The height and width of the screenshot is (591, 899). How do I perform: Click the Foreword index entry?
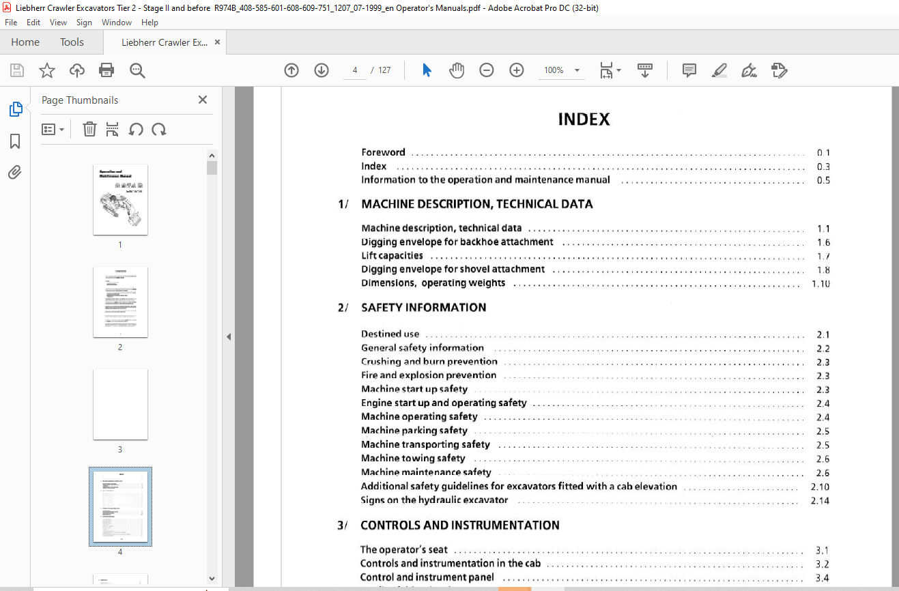point(383,152)
